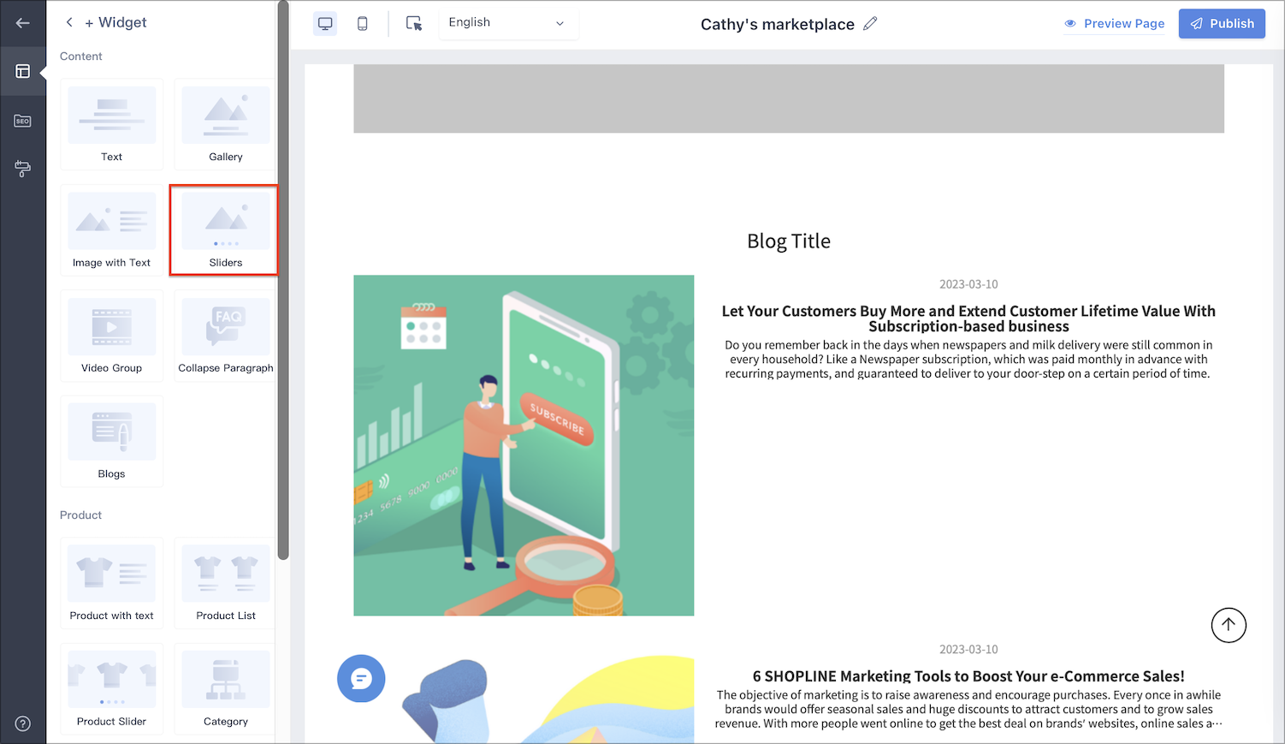Add the Sliders widget
Screen dimensions: 1285x744
pyautogui.click(x=225, y=230)
